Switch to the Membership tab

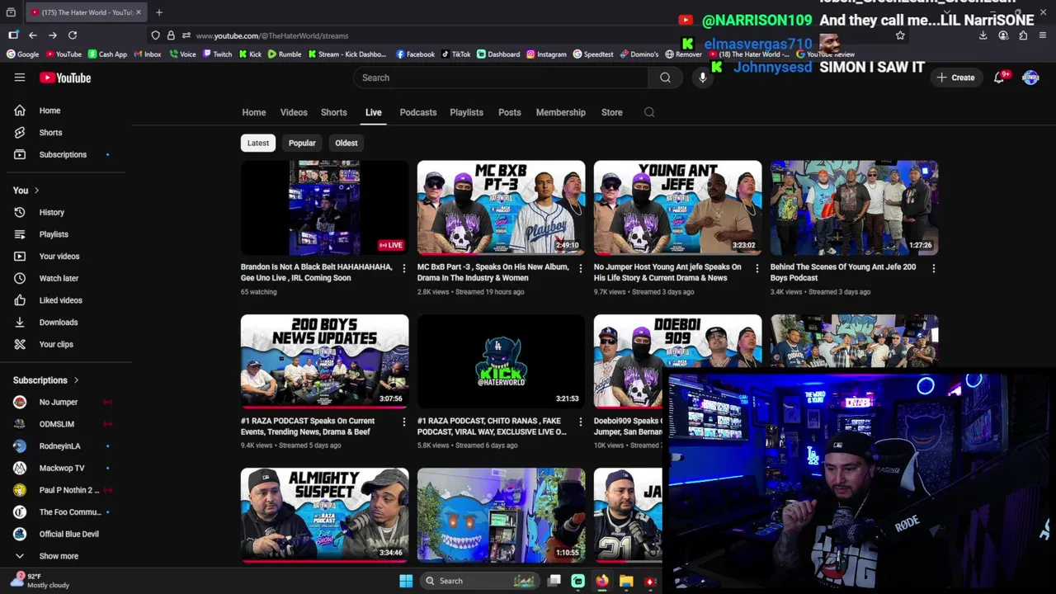[561, 112]
